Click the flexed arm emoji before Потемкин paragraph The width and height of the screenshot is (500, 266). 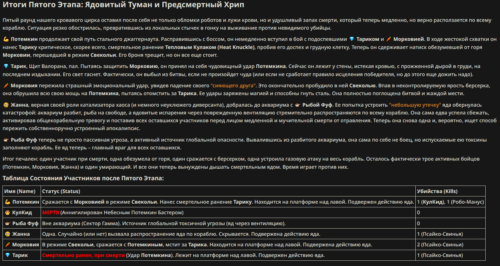click(x=6, y=39)
